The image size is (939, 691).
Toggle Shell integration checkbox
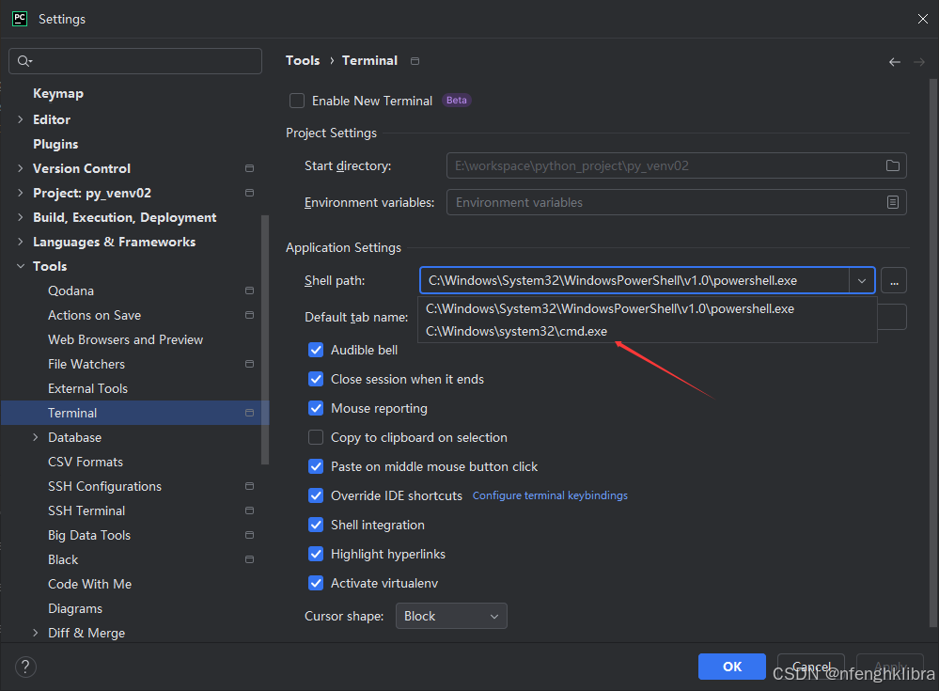[316, 525]
